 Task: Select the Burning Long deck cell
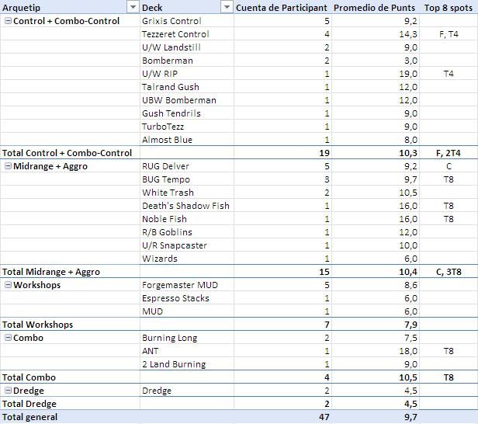[x=169, y=338]
